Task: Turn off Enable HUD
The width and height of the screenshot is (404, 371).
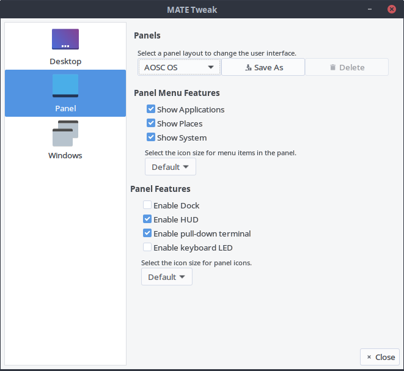Action: point(147,219)
